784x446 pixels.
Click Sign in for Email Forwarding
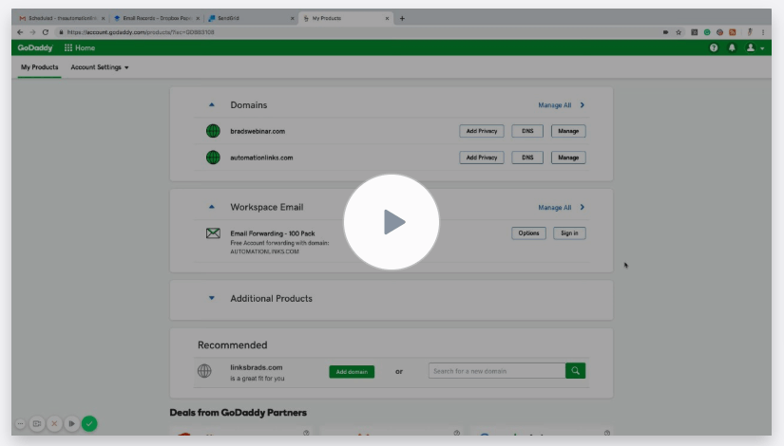pos(569,233)
